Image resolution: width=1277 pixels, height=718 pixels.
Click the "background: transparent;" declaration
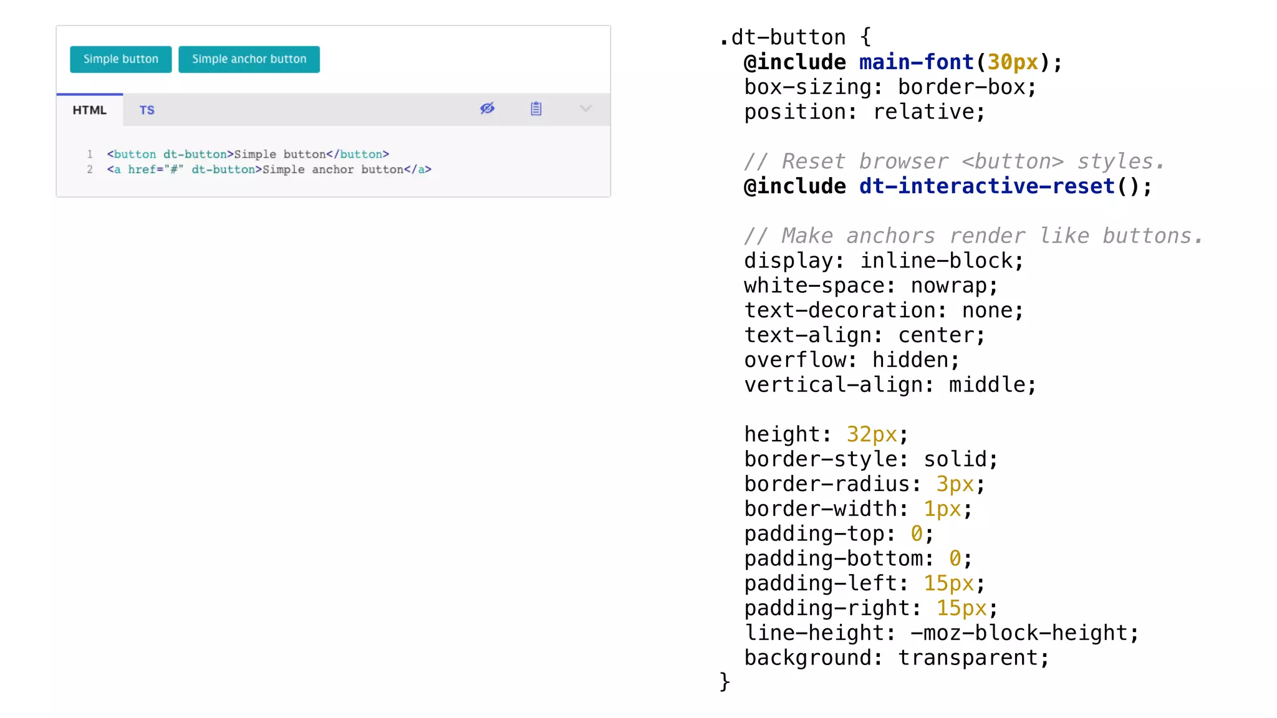point(897,658)
